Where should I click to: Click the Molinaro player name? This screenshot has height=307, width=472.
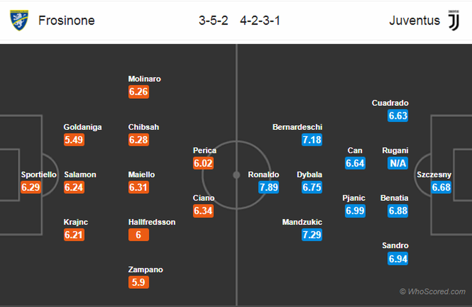pos(145,79)
